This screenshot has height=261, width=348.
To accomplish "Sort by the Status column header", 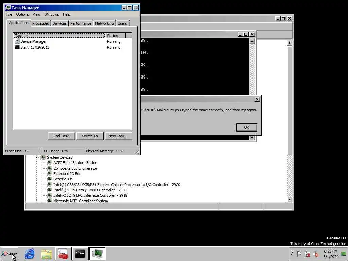I will click(115, 35).
